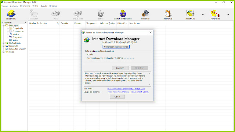The height and width of the screenshot is (132, 235).
Task: Click the serial number text line
Action: point(110,58)
